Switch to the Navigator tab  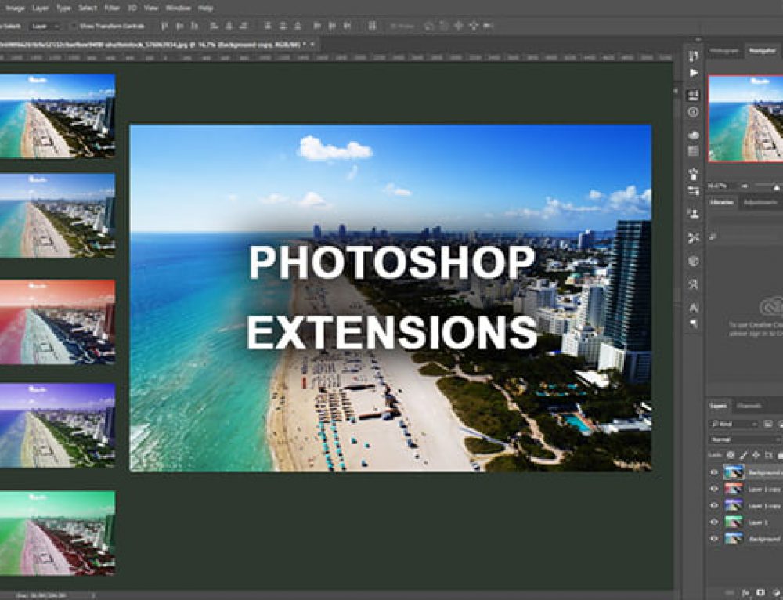coord(763,51)
